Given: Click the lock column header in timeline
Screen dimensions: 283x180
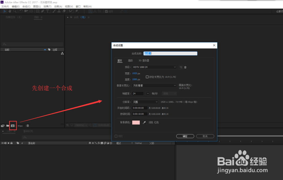Looking at the screenshot, I should click(x=12, y=143).
